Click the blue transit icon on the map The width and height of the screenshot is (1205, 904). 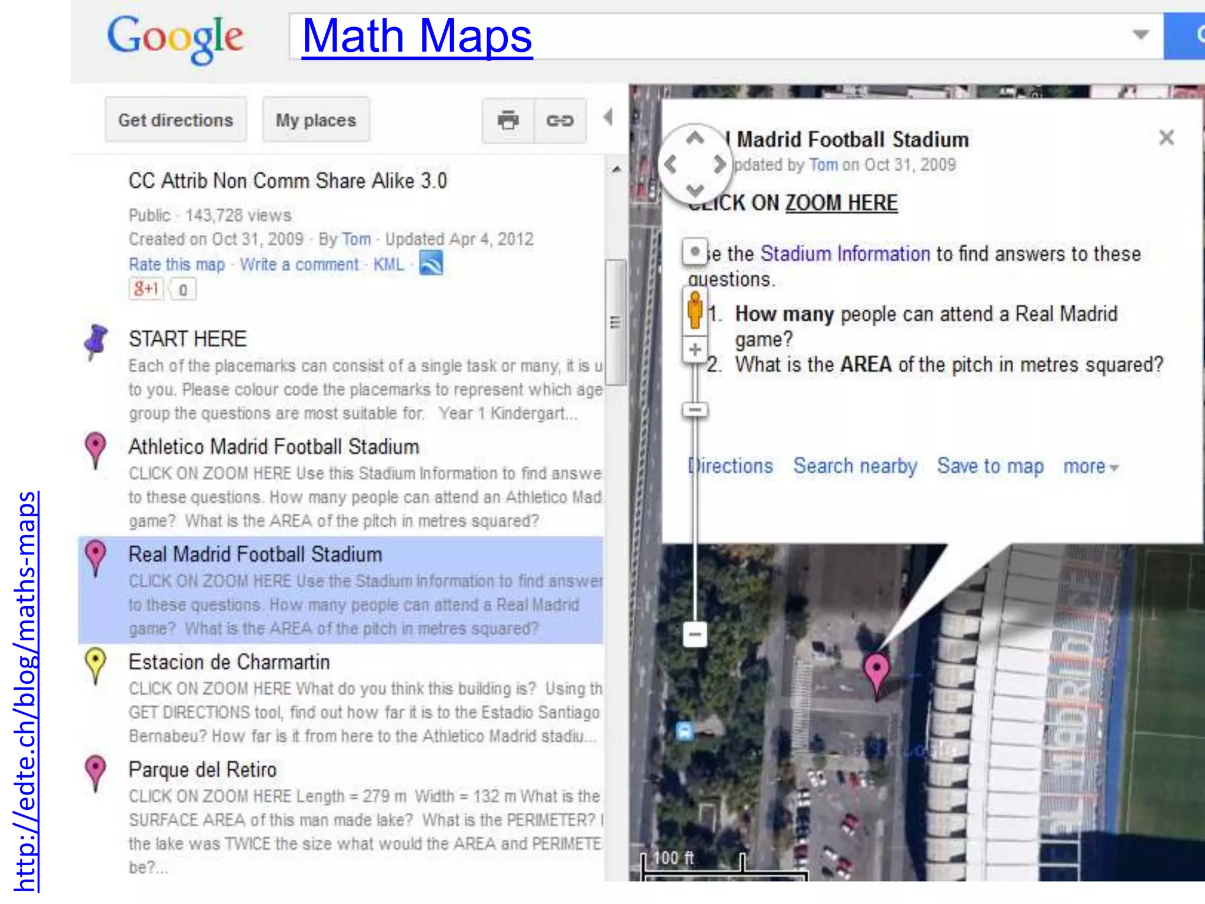(x=684, y=732)
